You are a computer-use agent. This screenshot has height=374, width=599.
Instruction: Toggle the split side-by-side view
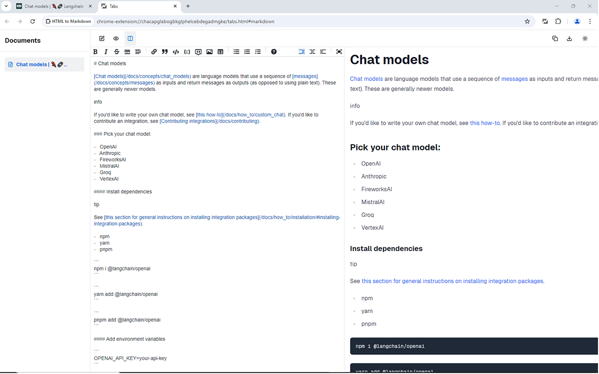click(130, 39)
